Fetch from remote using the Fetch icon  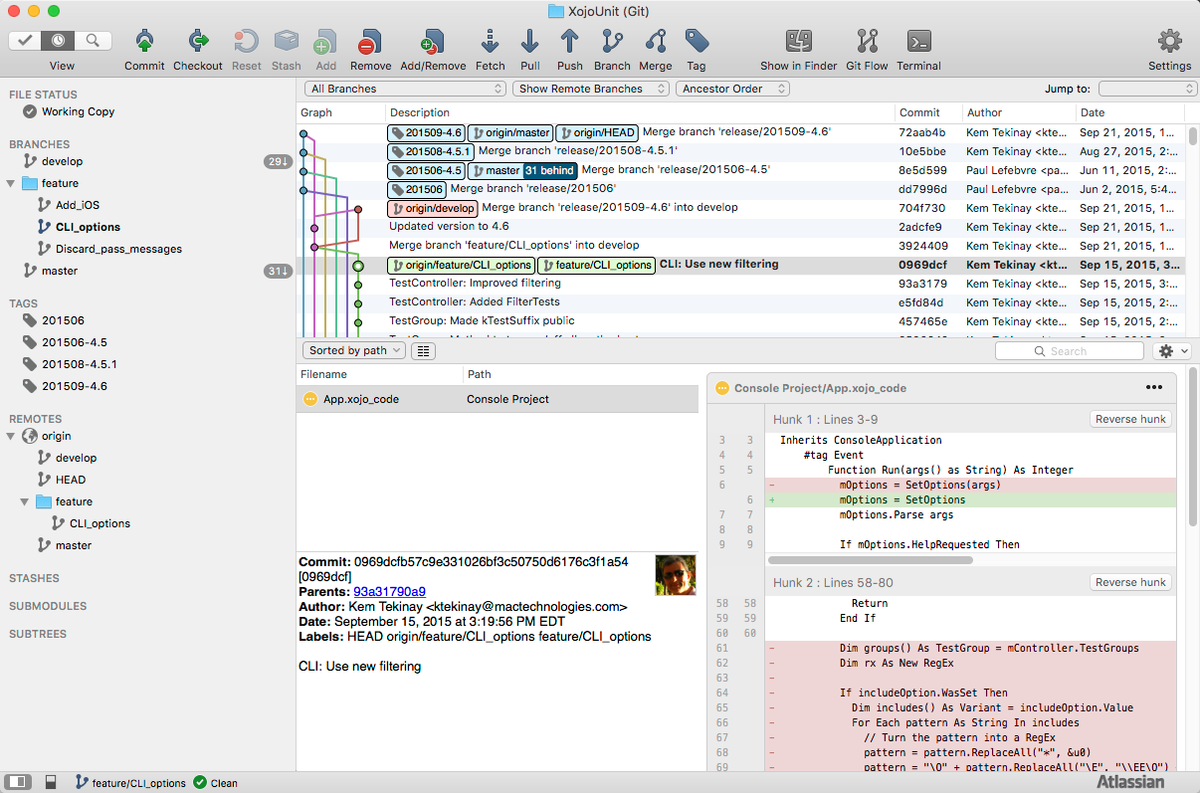[490, 41]
